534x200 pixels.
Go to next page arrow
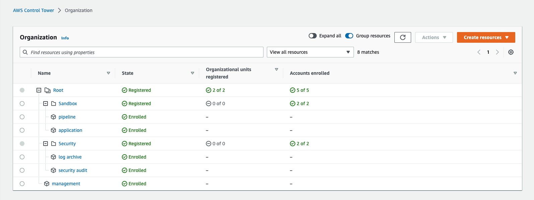pos(497,52)
